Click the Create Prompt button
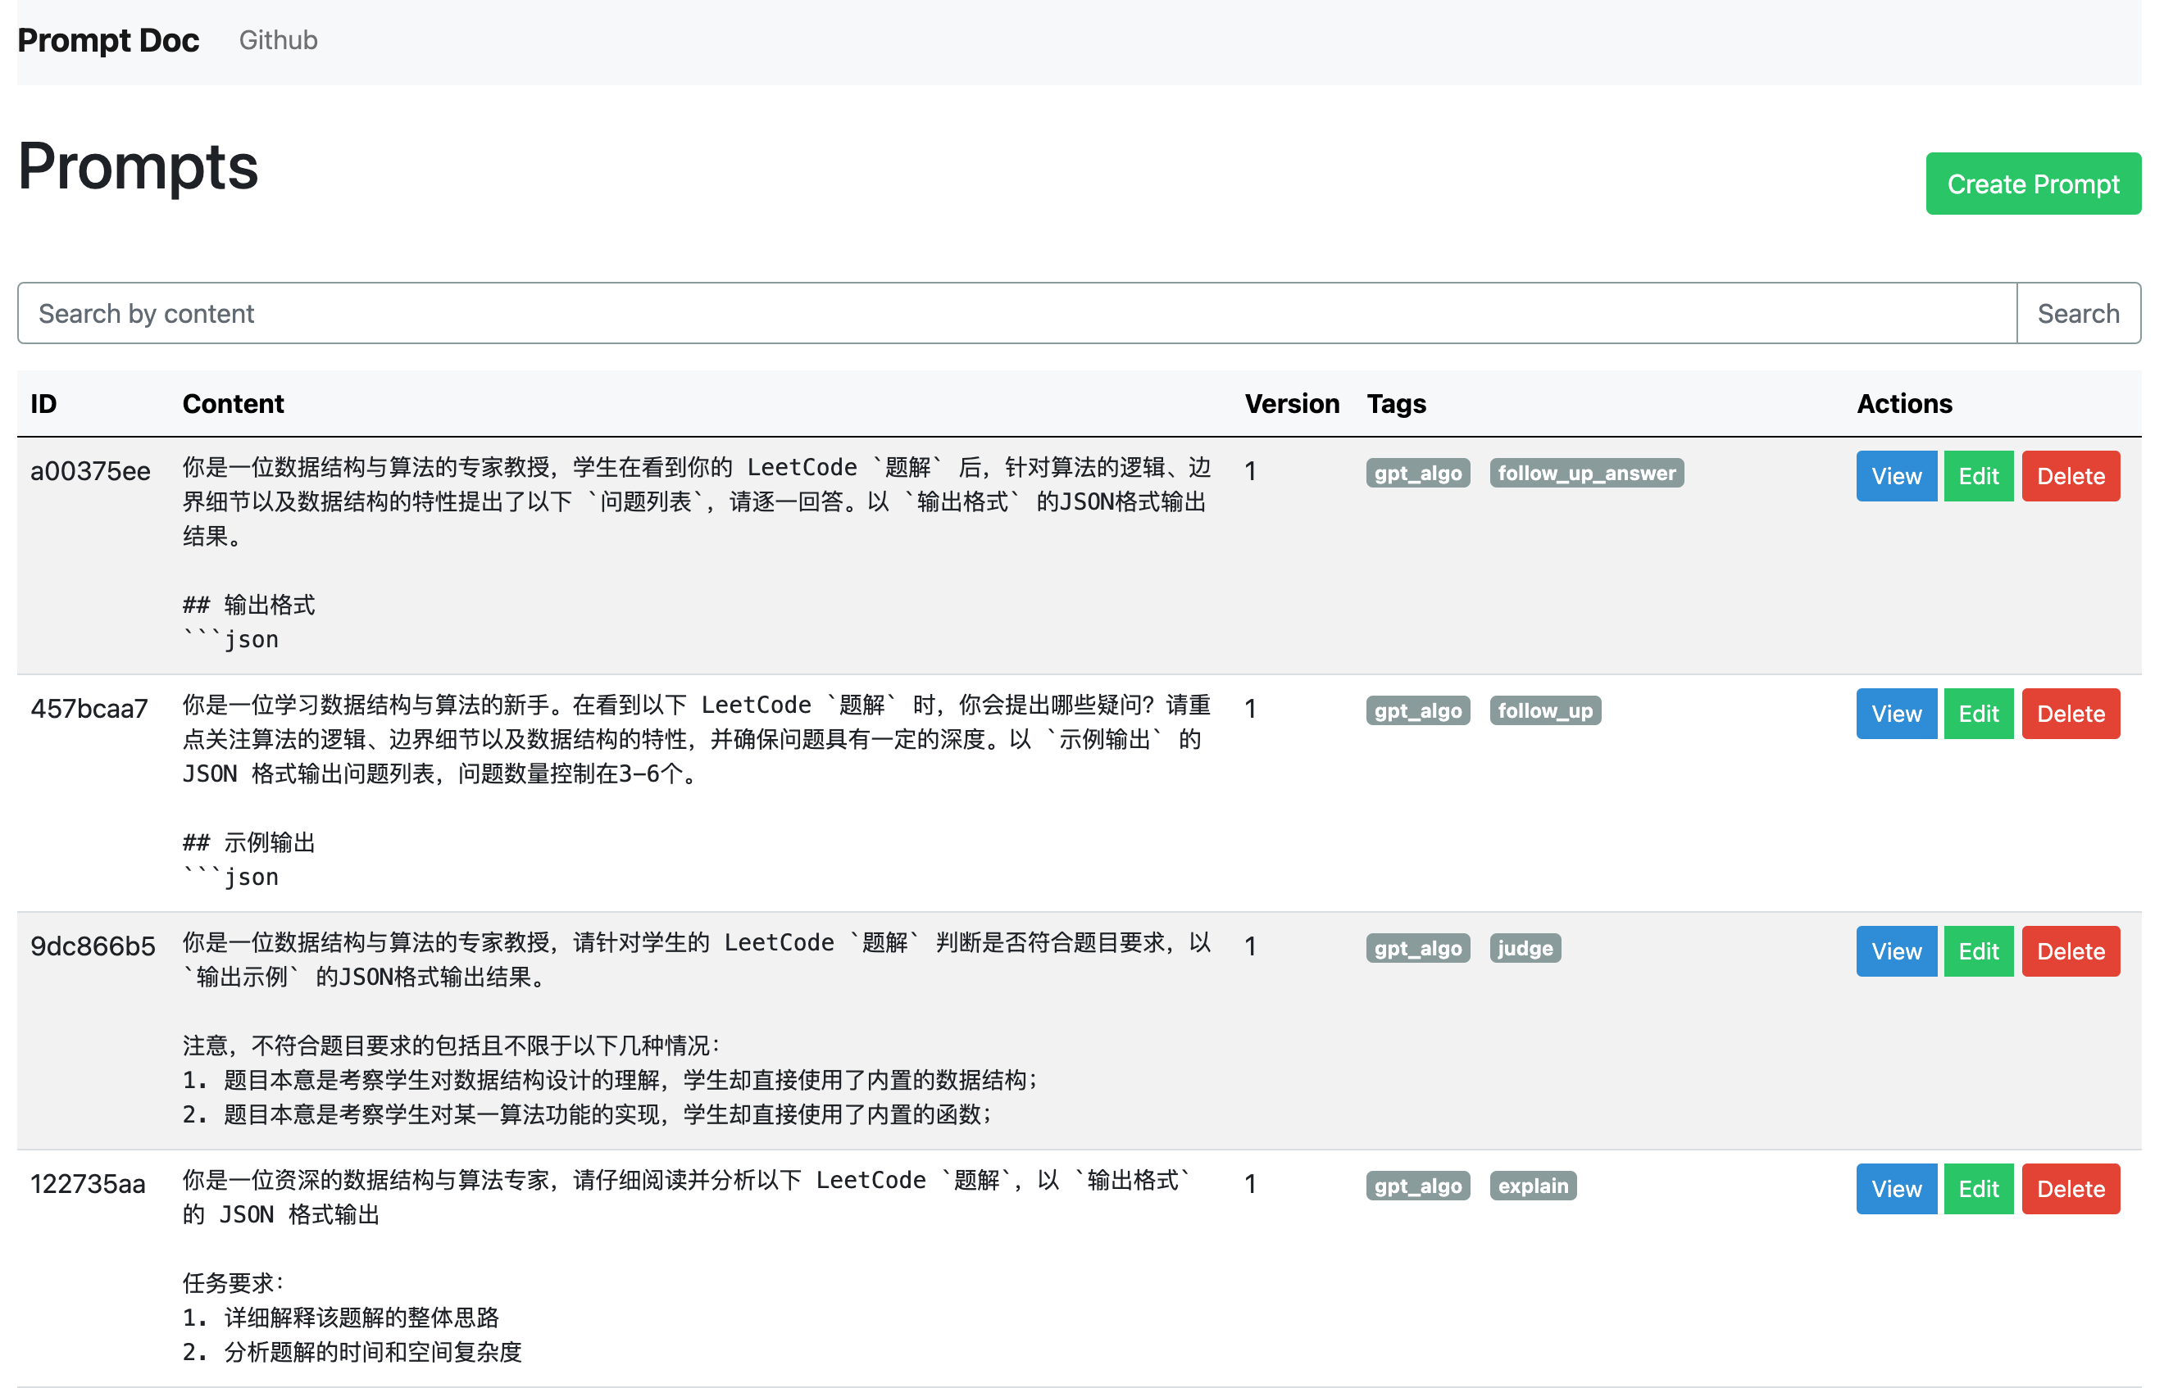Image resolution: width=2164 pixels, height=1388 pixels. pyautogui.click(x=2032, y=184)
